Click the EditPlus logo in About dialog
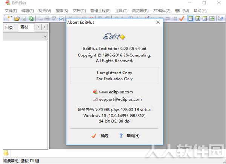 pyautogui.click(x=114, y=36)
